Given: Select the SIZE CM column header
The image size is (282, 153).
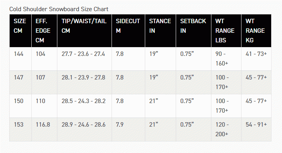Looking at the screenshot, I should click(20, 31).
